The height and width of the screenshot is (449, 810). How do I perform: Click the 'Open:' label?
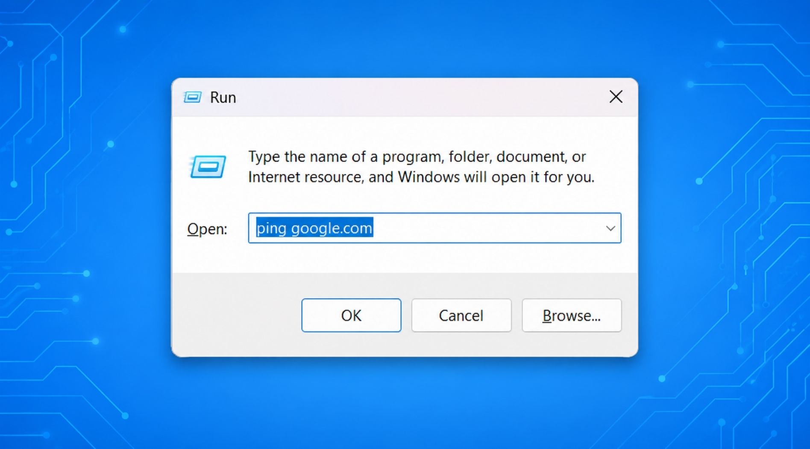point(207,229)
